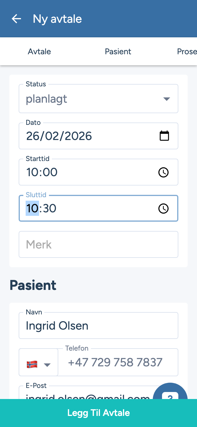The height and width of the screenshot is (427, 197).
Task: Switch to the Avtale tab
Action: coord(39,52)
